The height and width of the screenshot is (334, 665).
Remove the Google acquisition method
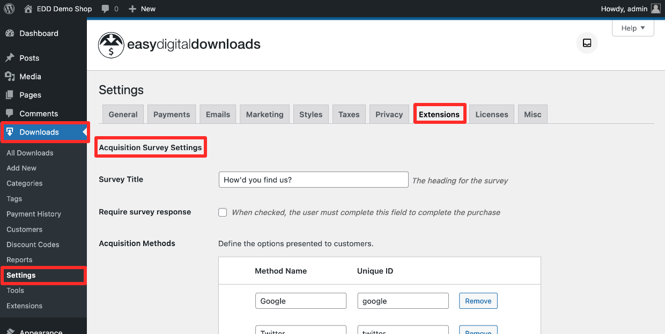478,301
